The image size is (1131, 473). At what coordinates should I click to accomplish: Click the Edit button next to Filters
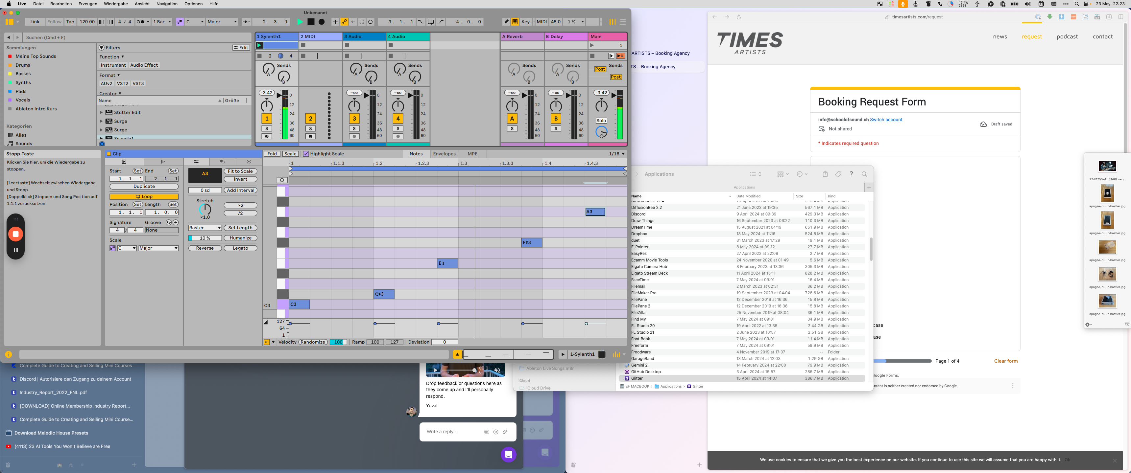(x=241, y=47)
